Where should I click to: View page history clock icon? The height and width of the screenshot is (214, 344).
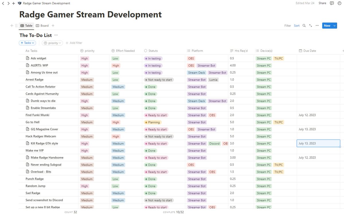click(x=339, y=3)
